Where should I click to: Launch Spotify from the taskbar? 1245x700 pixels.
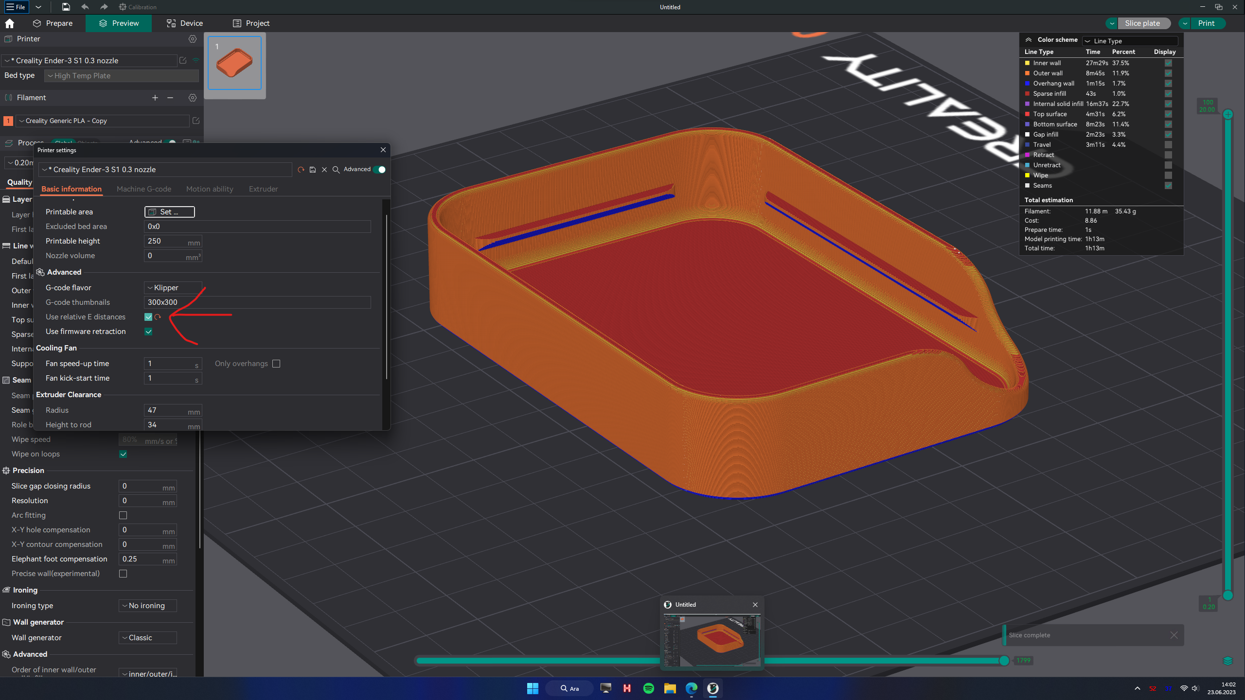pyautogui.click(x=648, y=688)
